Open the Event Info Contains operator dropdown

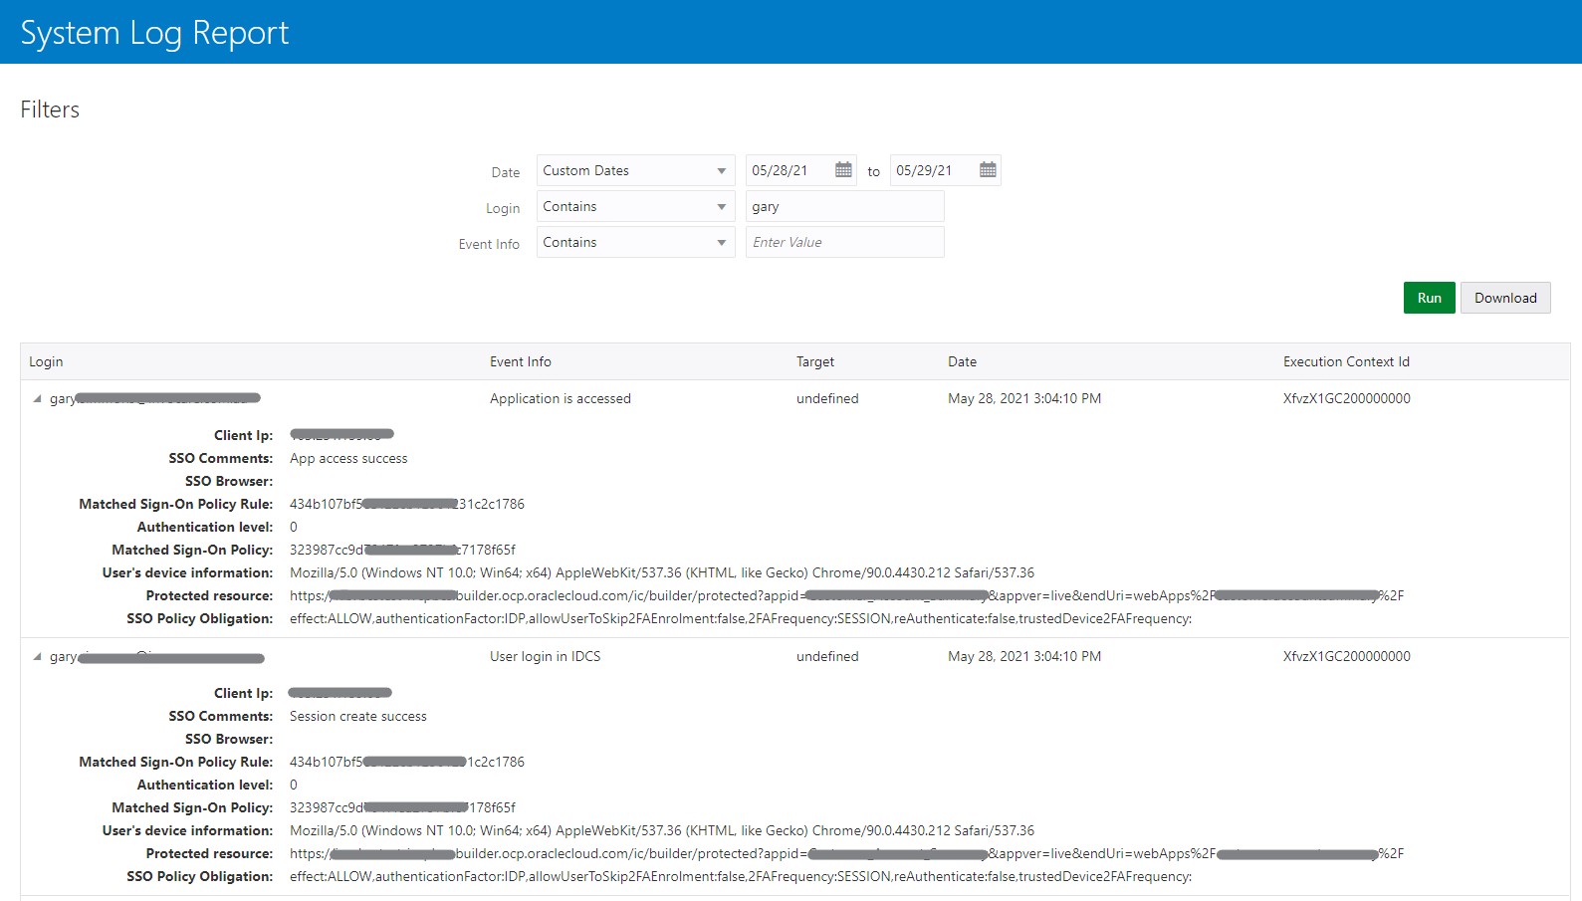[635, 242]
